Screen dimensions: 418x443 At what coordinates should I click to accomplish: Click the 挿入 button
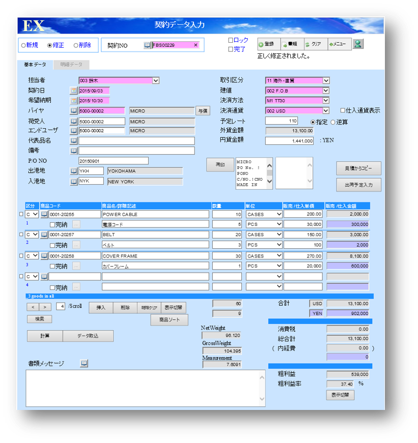[x=101, y=307]
